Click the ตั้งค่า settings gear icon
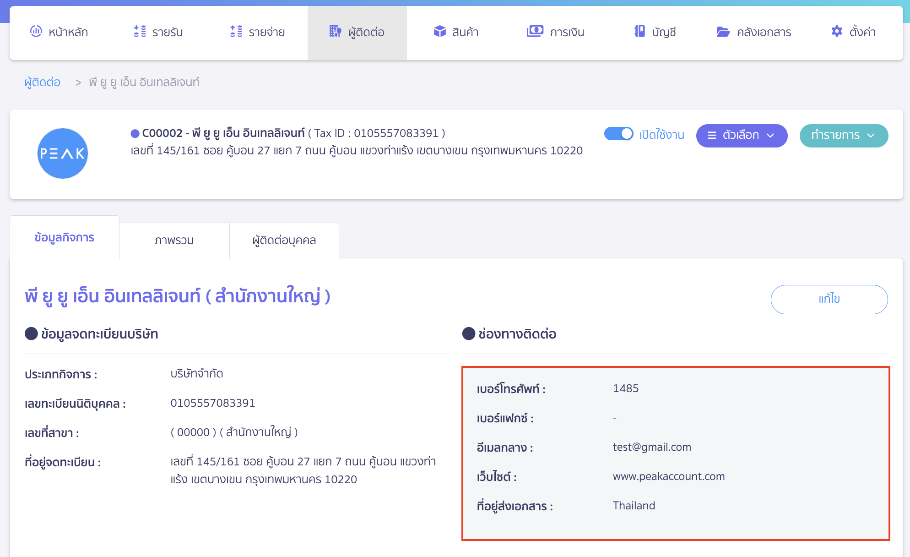Screen dimensions: 910x557 coord(836,32)
